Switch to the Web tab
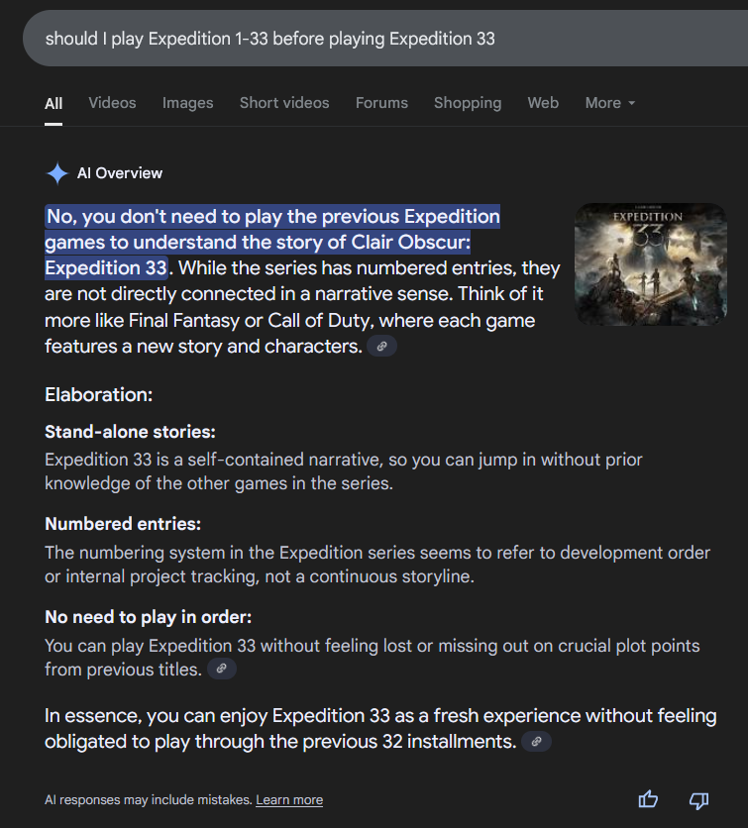 [x=543, y=103]
